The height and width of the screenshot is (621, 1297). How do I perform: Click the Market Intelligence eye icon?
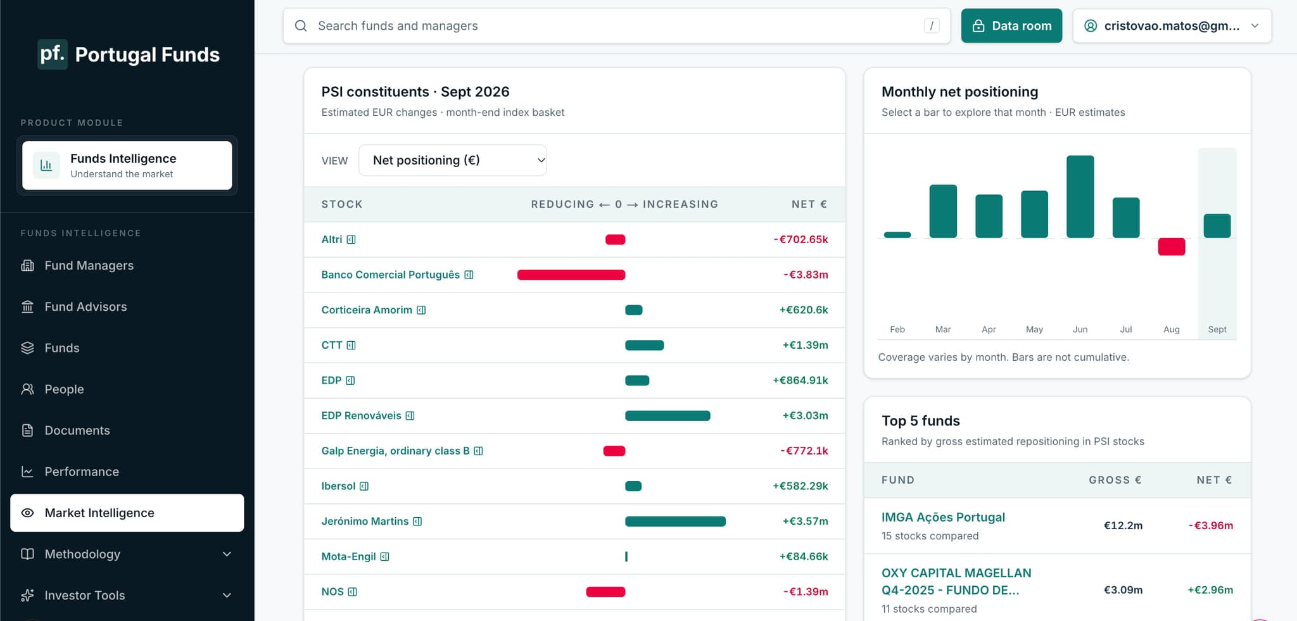coord(27,513)
